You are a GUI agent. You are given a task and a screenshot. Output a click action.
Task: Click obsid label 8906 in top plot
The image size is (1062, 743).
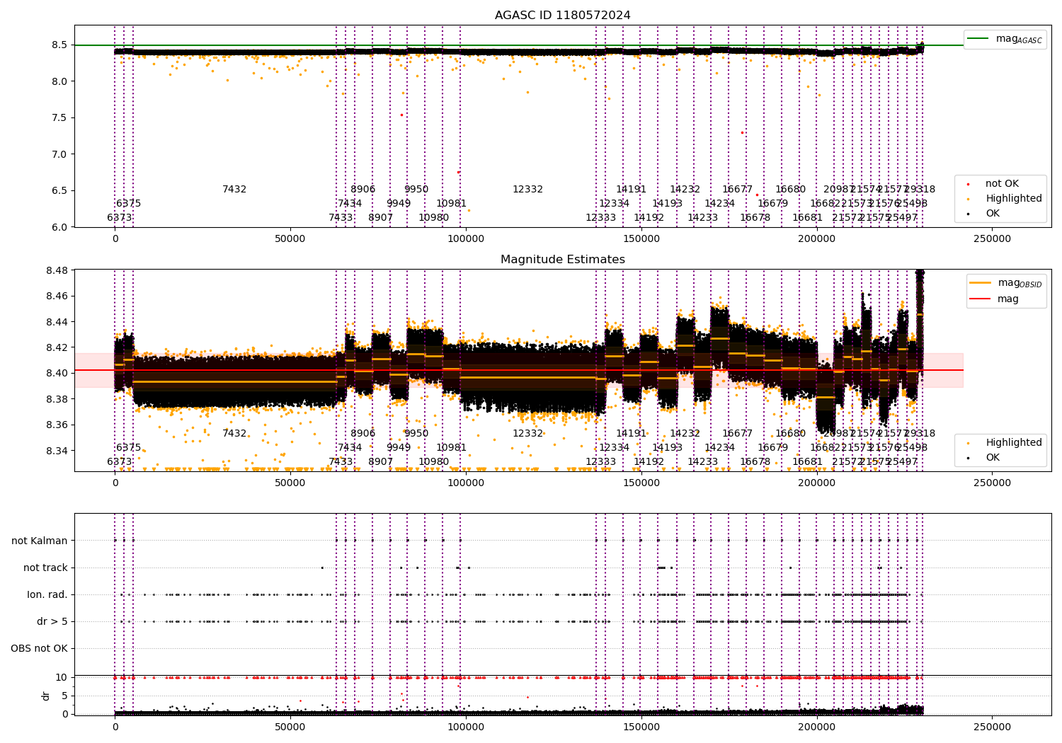pos(362,190)
